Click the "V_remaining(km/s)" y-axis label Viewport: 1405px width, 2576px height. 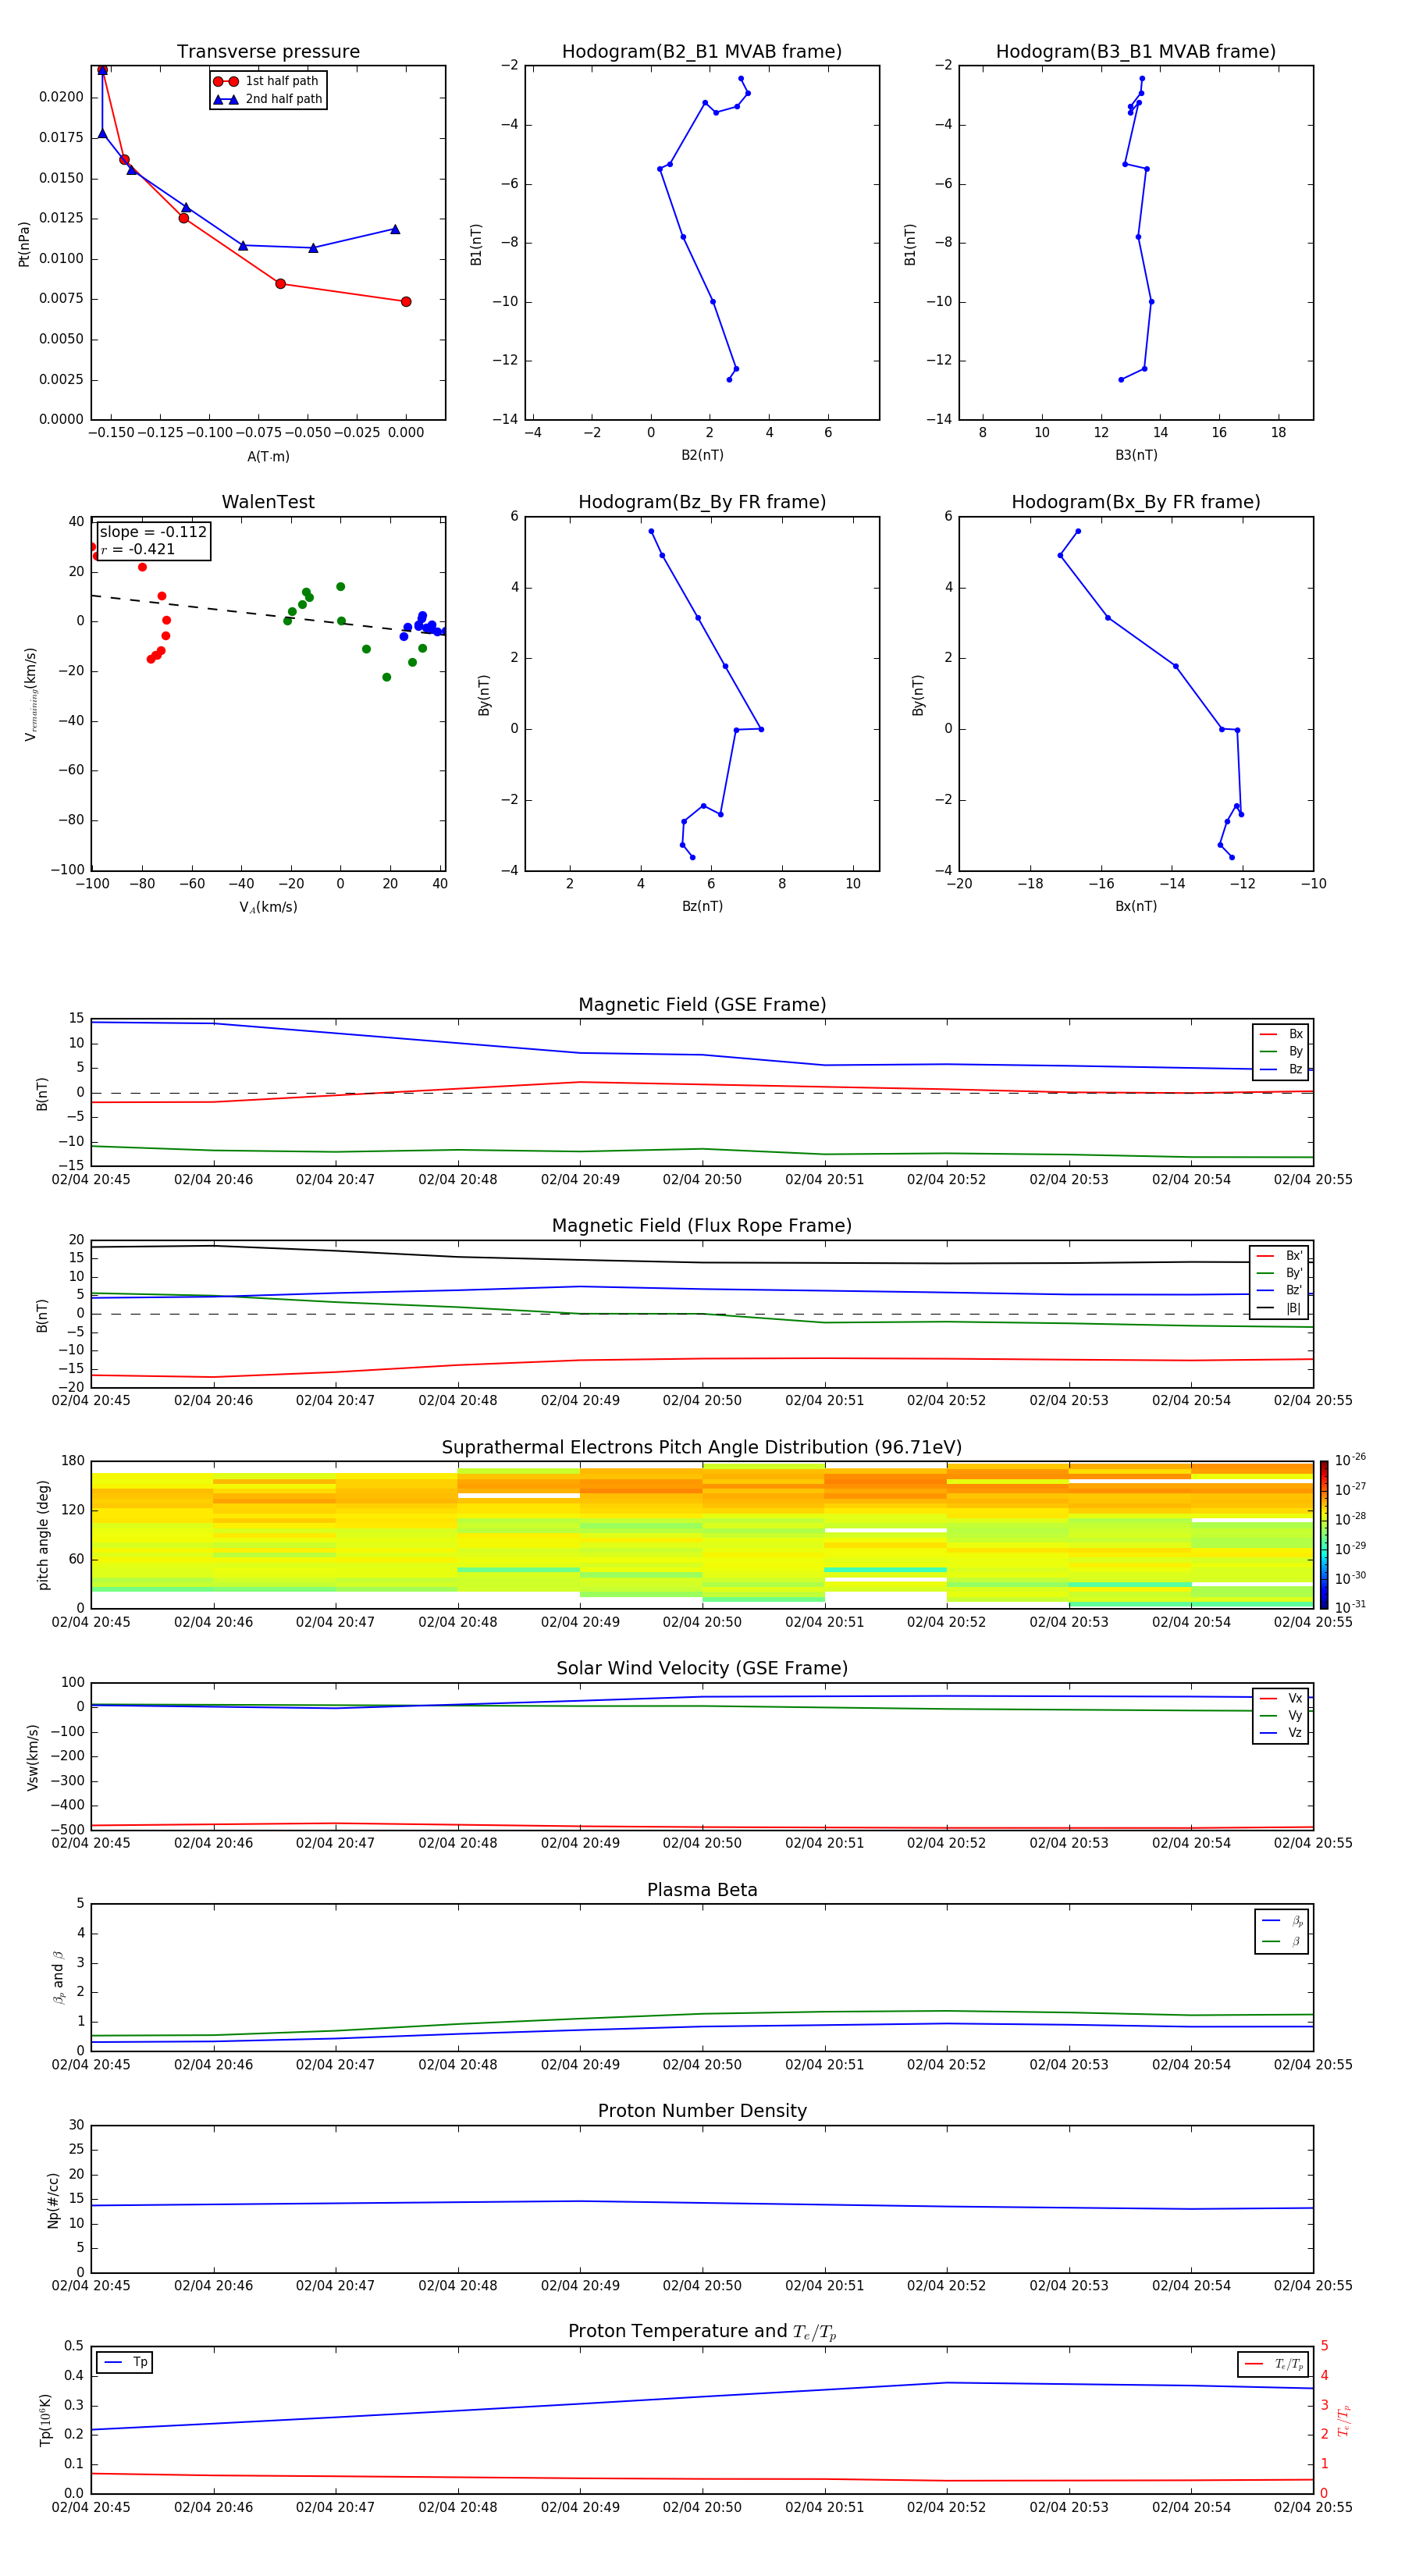(31, 694)
